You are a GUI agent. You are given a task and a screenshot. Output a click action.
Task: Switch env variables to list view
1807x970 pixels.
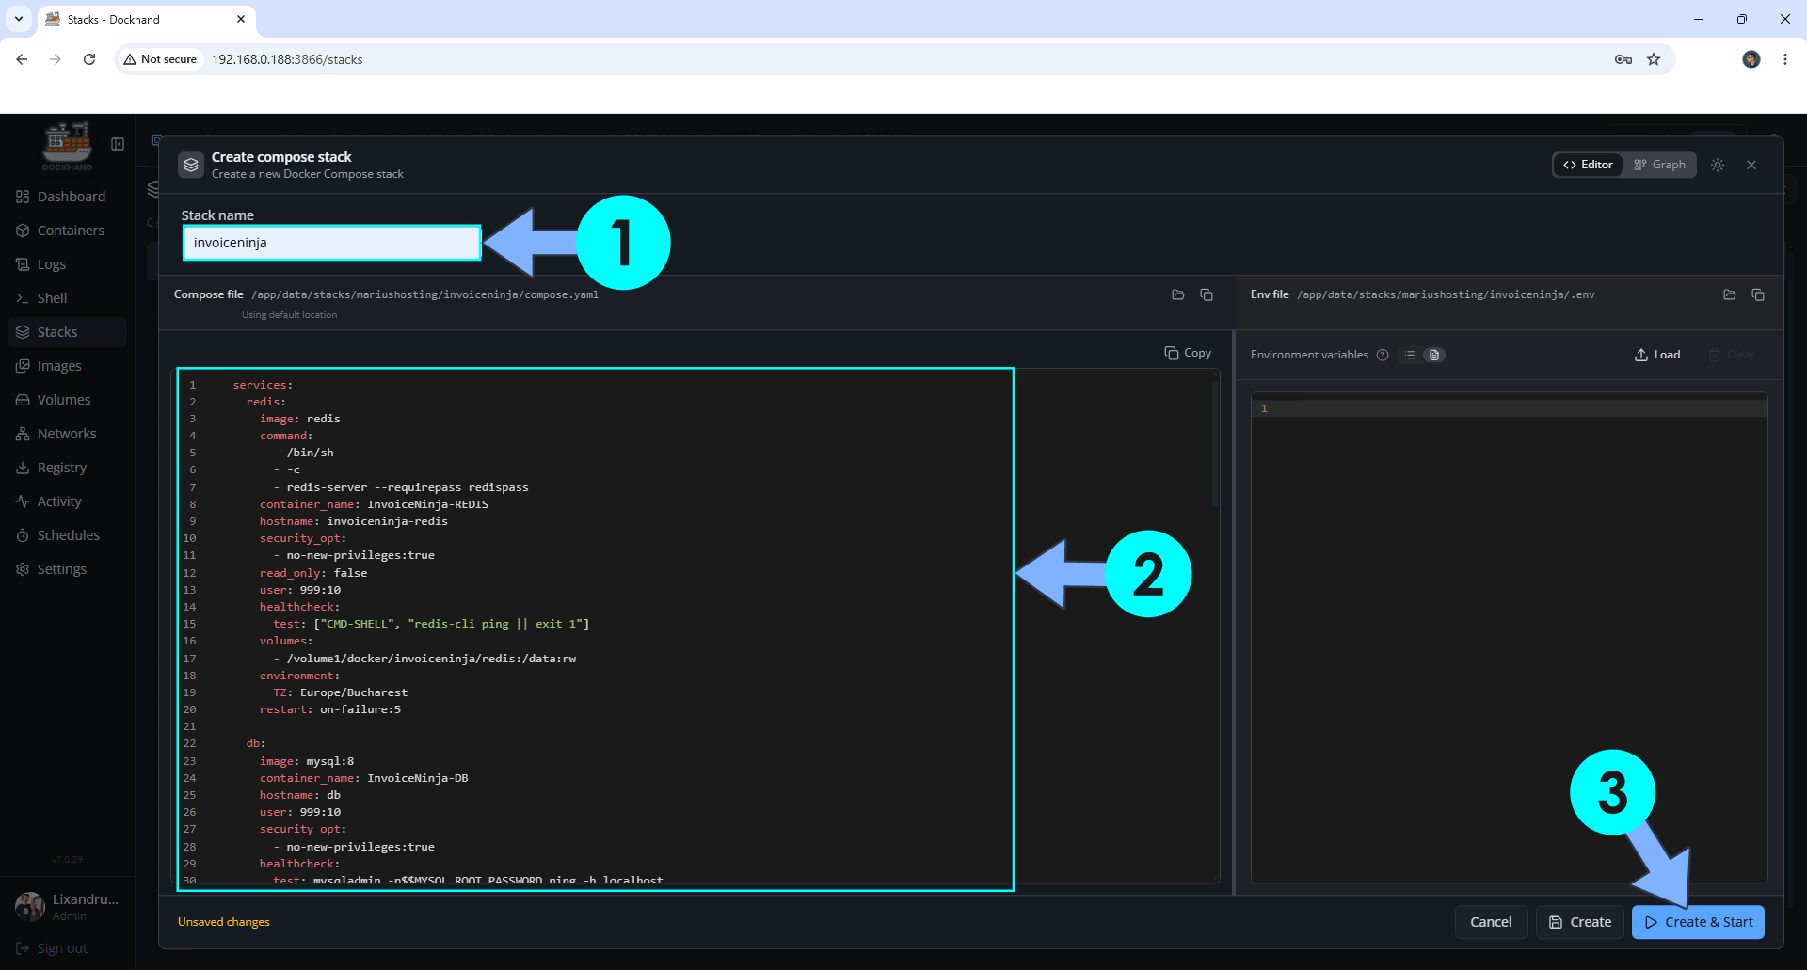pyautogui.click(x=1410, y=355)
